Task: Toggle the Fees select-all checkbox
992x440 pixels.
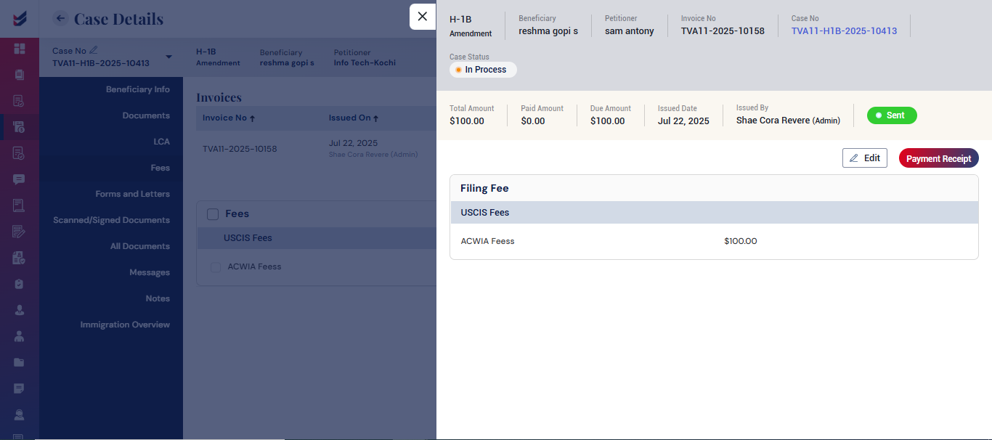Action: (213, 213)
